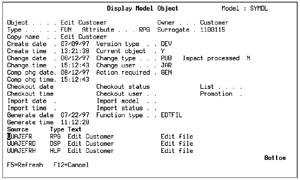The image size is (300, 180).
Task: Click the Display Model Object title
Action: 143,8
